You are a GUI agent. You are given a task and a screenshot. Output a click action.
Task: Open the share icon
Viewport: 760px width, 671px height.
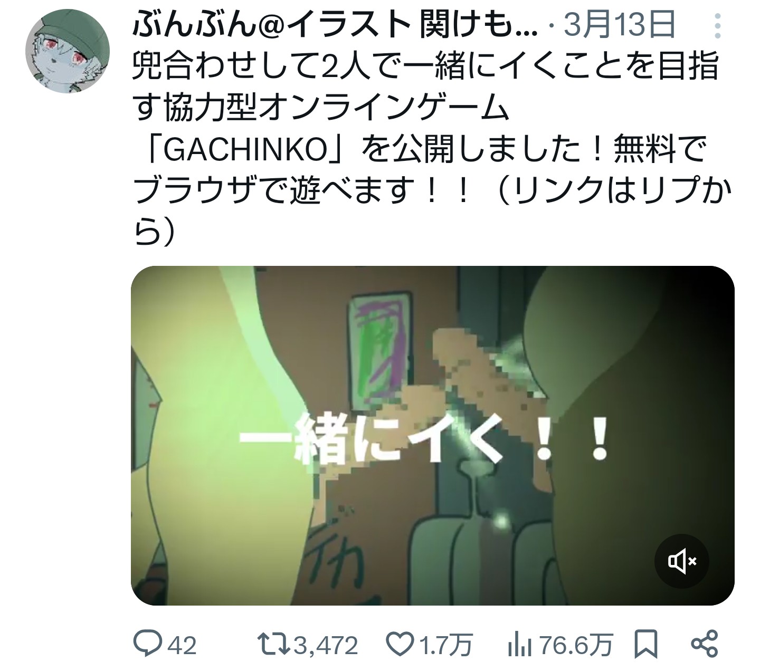(705, 644)
